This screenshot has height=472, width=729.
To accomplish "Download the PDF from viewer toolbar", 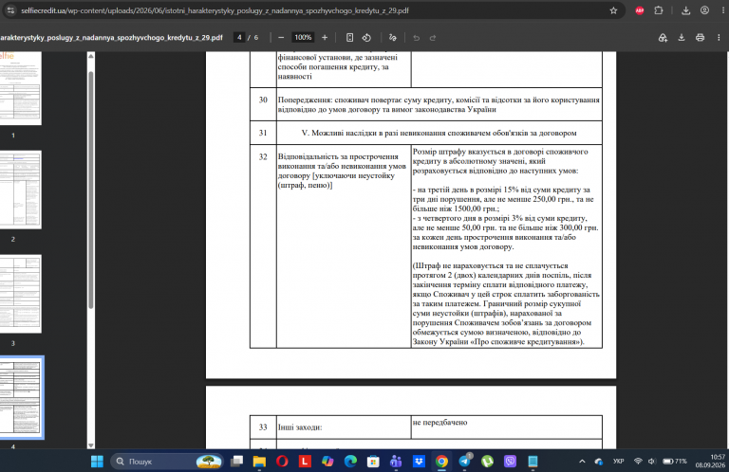I will tap(682, 38).
